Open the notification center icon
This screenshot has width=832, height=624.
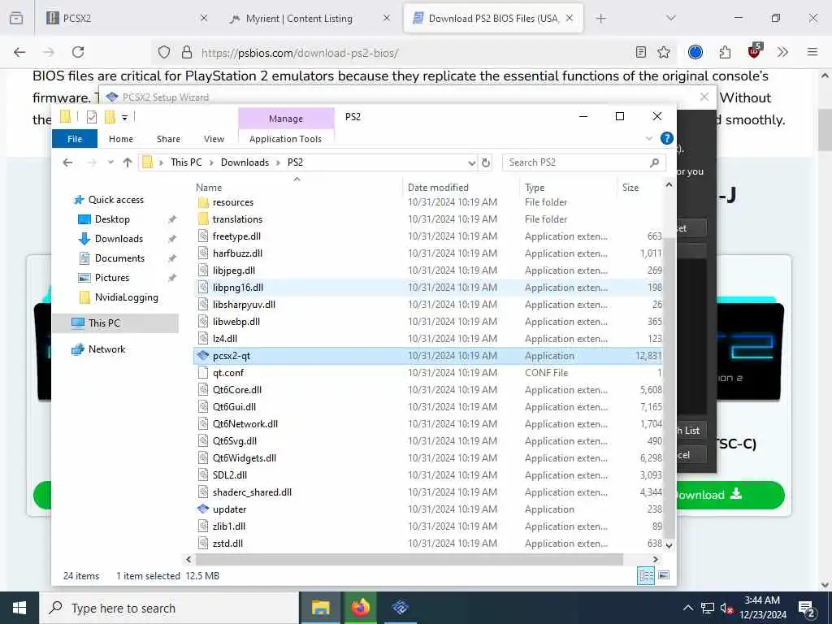(x=807, y=608)
